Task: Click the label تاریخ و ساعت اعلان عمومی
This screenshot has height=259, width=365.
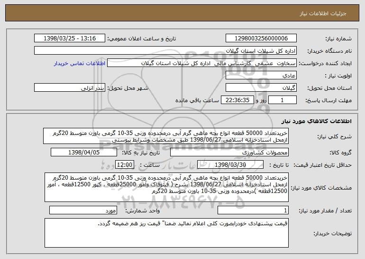Action: point(142,39)
